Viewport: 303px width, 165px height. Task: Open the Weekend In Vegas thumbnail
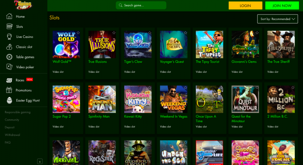tap(174, 99)
